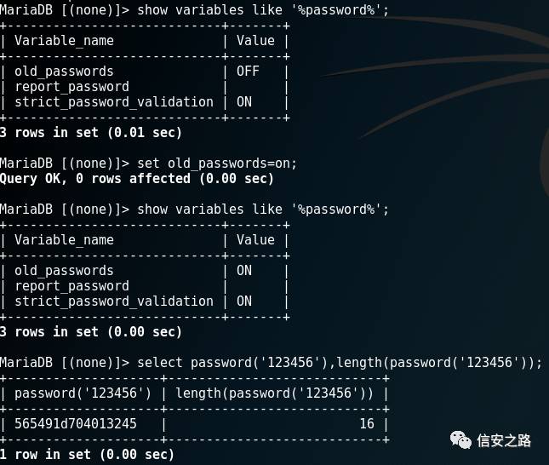Click the '3 rows in set (0.01 sec)' line
Screen dimensions: 549x465
click(91, 133)
